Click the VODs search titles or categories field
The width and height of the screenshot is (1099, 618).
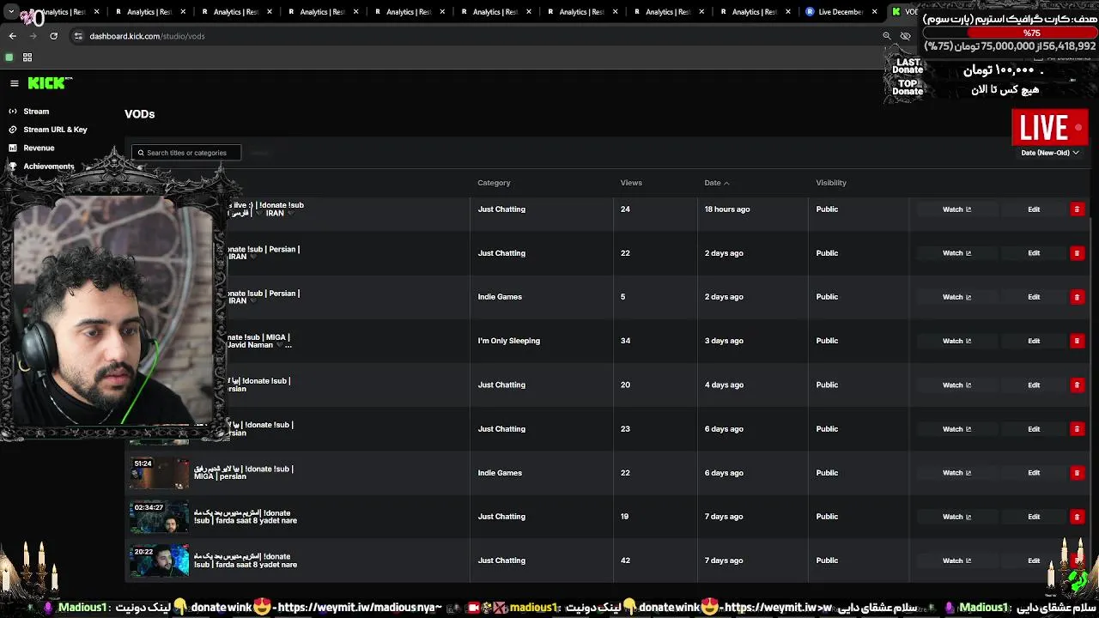(186, 153)
